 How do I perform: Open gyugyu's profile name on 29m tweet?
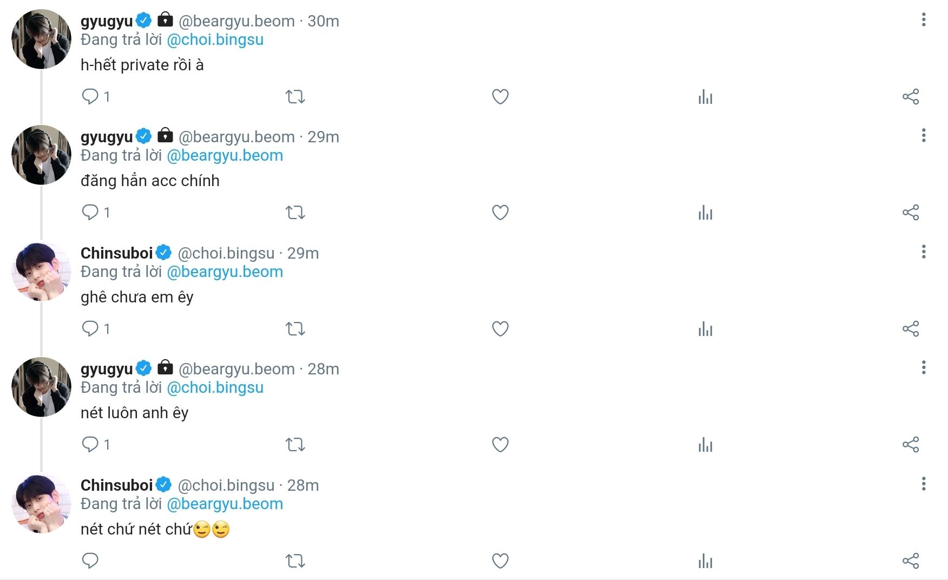[107, 137]
